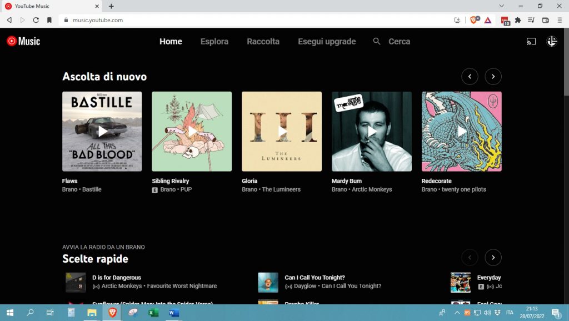569x321 pixels.
Task: Click the Cerca search magnifier icon
Action: (377, 42)
